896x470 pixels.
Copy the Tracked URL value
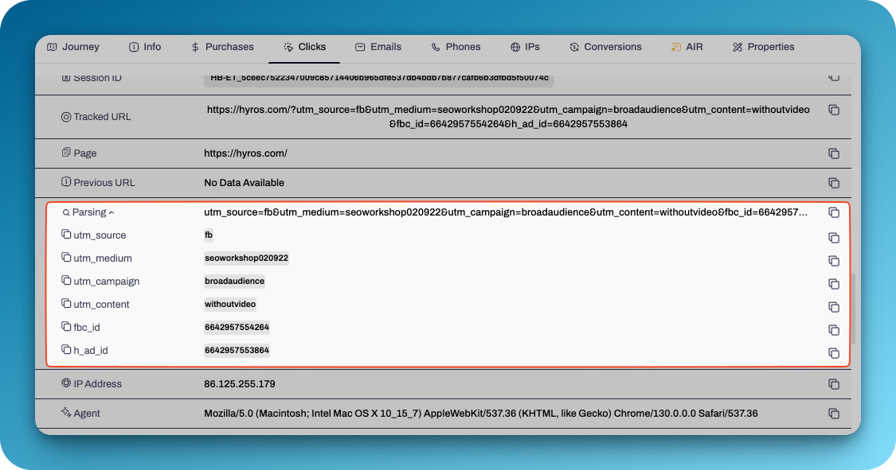pos(834,110)
